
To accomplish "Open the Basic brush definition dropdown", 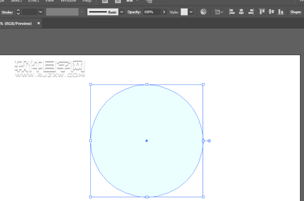I will pos(122,12).
